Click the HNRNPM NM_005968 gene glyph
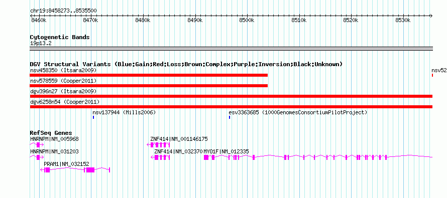Image resolution: width=447 pixels, height=198 pixels. [x=37, y=144]
